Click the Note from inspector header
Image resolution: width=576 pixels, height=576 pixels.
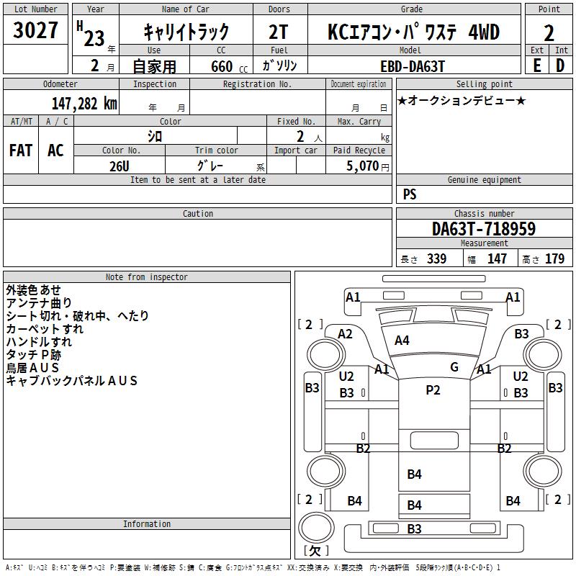147,277
